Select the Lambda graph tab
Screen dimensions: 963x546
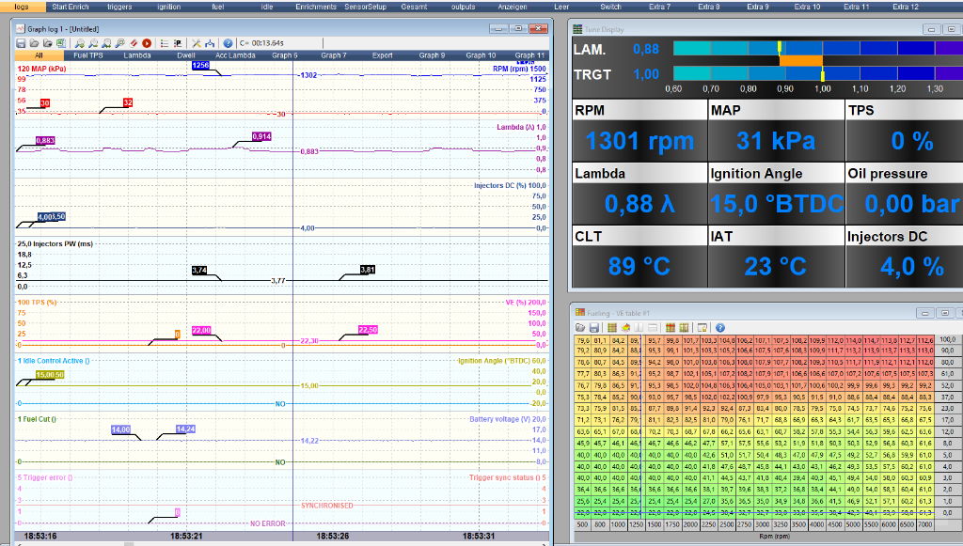tap(137, 55)
